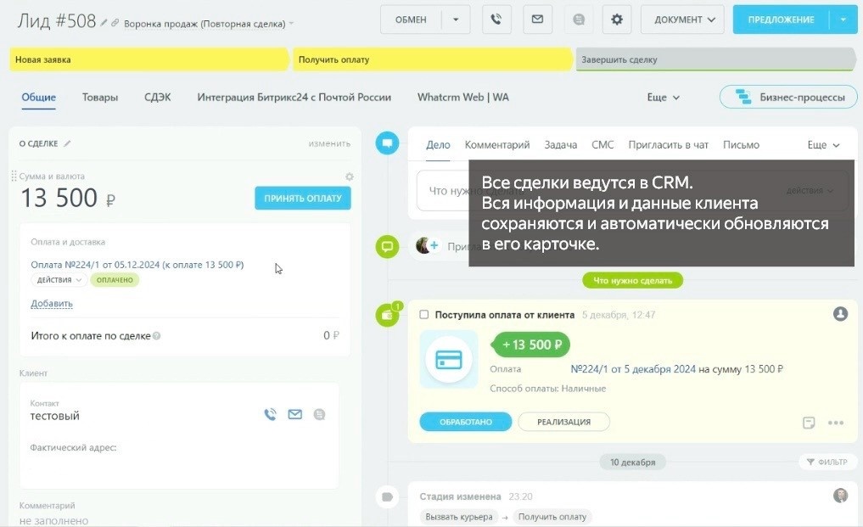Click the Добавить link under payment
Viewport: 863px width, 527px height.
pos(52,304)
